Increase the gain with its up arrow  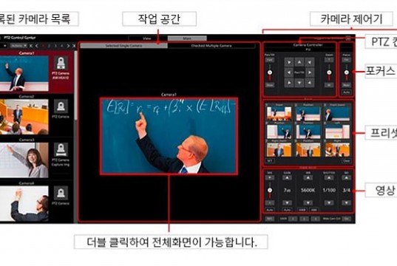click(x=287, y=178)
